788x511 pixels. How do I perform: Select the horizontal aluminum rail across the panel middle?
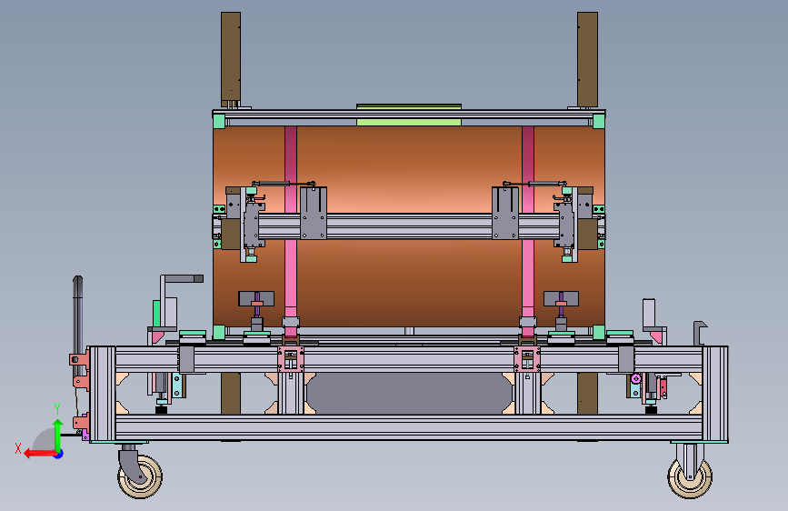pyautogui.click(x=409, y=226)
